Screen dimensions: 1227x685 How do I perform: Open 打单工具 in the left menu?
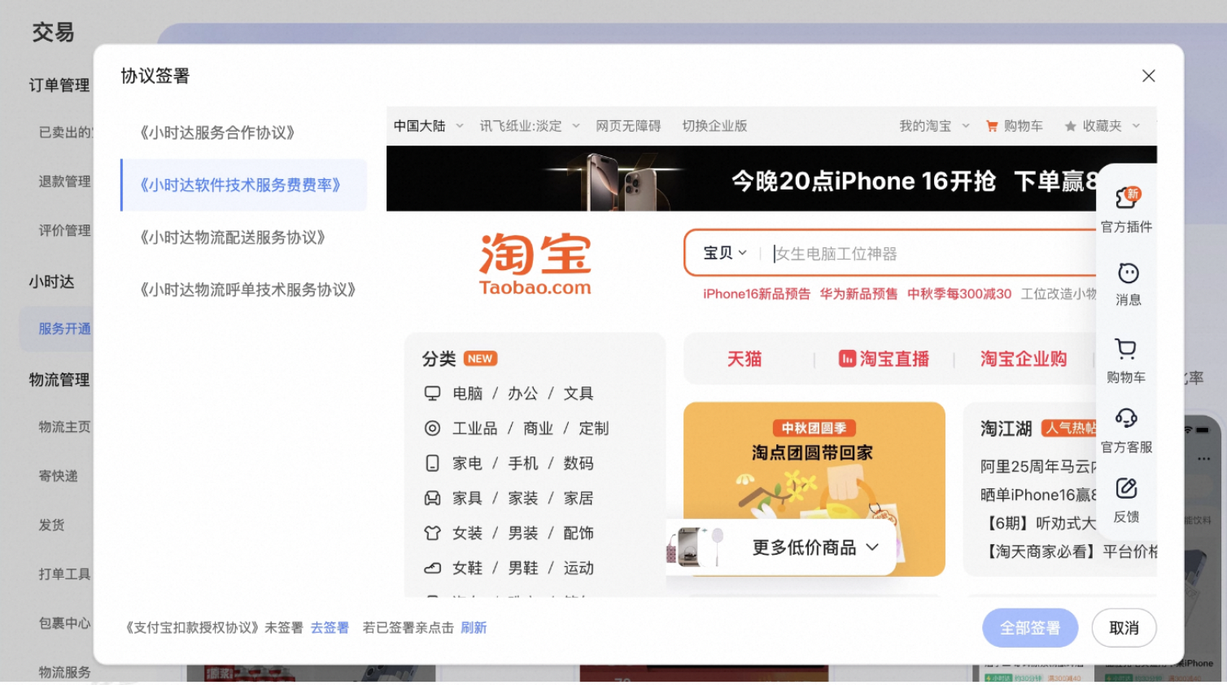64,574
